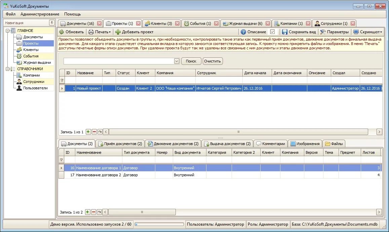
Task: Click the Добавить проект toolbar button label
Action: [138, 32]
